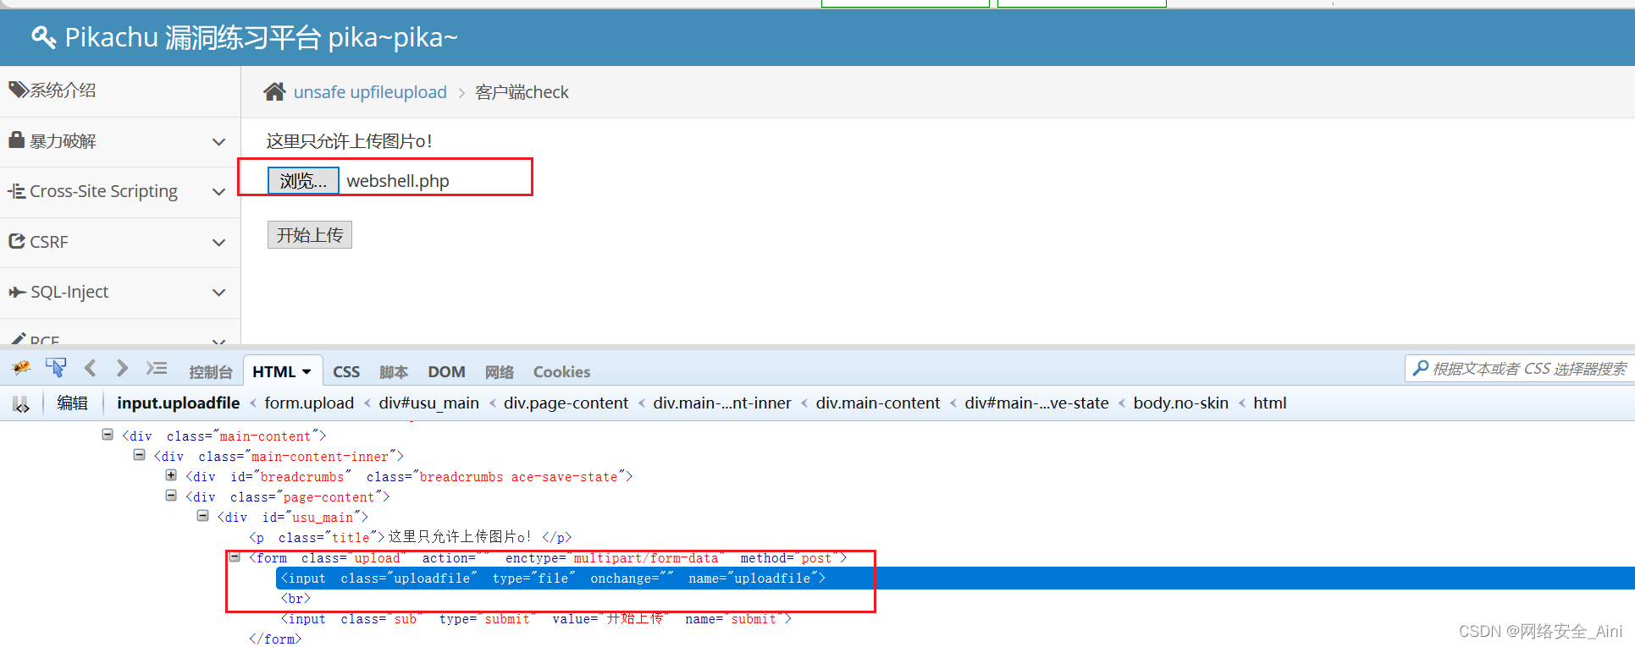The image size is (1635, 647).
Task: Expand the CSRF sidebar menu
Action: tap(218, 243)
